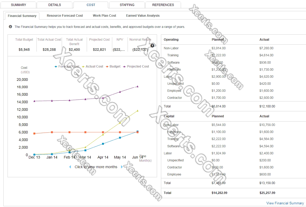Screen dimensions: 306x207
Task: Click Operating Hardware actual amount $1,730.00
Action: [266, 70]
